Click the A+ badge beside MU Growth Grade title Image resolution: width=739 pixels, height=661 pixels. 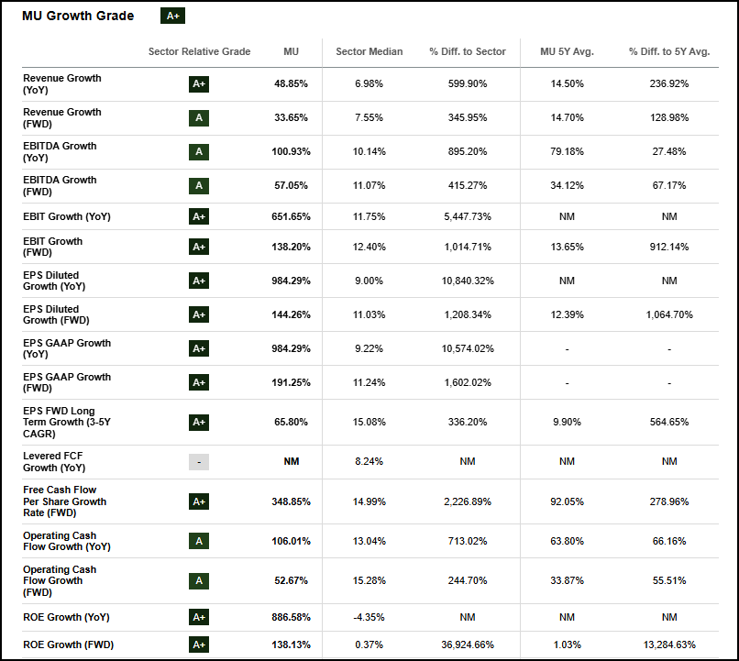(x=172, y=16)
